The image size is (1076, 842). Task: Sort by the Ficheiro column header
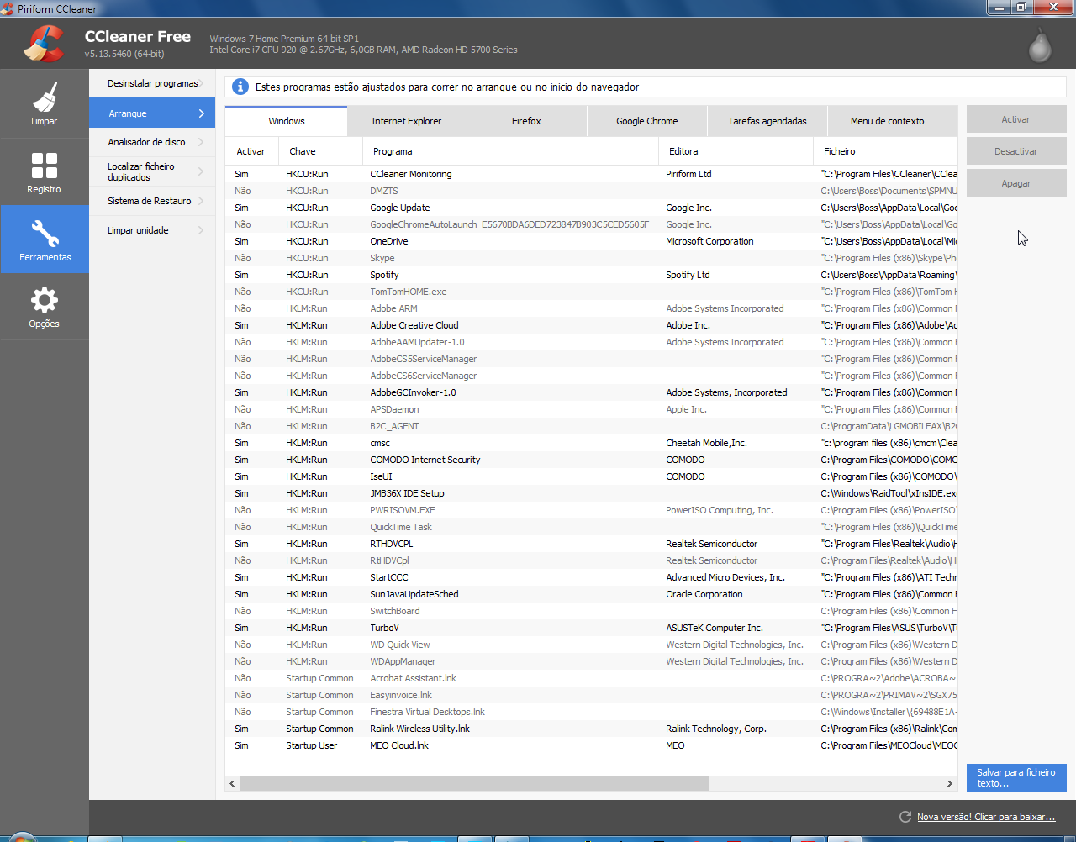pyautogui.click(x=885, y=151)
